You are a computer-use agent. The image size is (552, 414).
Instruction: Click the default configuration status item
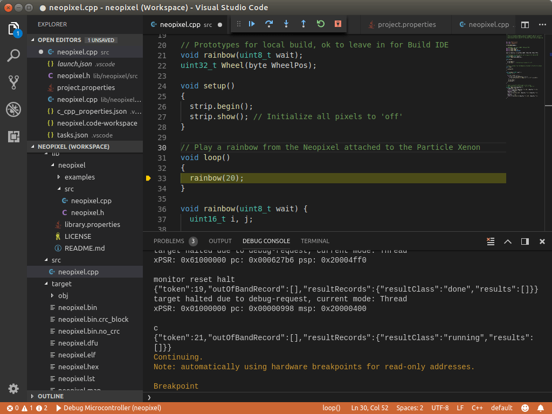click(x=502, y=408)
